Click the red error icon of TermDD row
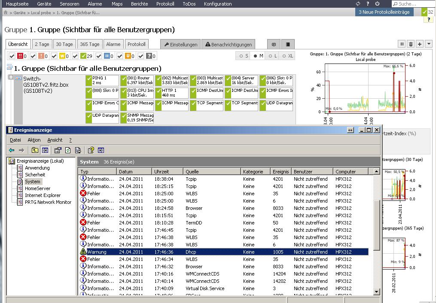Viewport: 436px width, 303px height. coord(83,222)
